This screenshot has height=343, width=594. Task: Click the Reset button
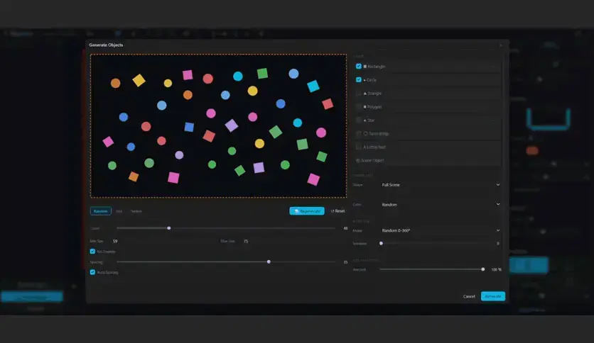337,211
